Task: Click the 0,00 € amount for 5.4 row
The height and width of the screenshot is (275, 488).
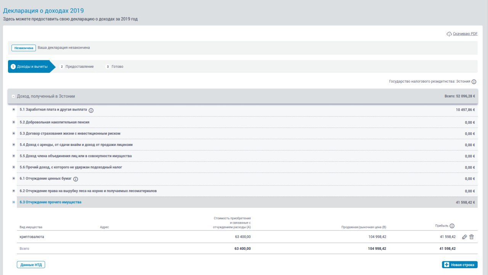Action: pyautogui.click(x=470, y=145)
